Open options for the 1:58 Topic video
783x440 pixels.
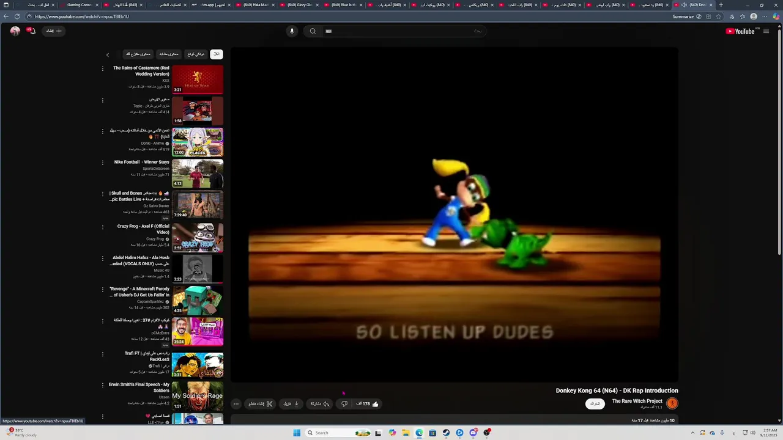pyautogui.click(x=103, y=100)
